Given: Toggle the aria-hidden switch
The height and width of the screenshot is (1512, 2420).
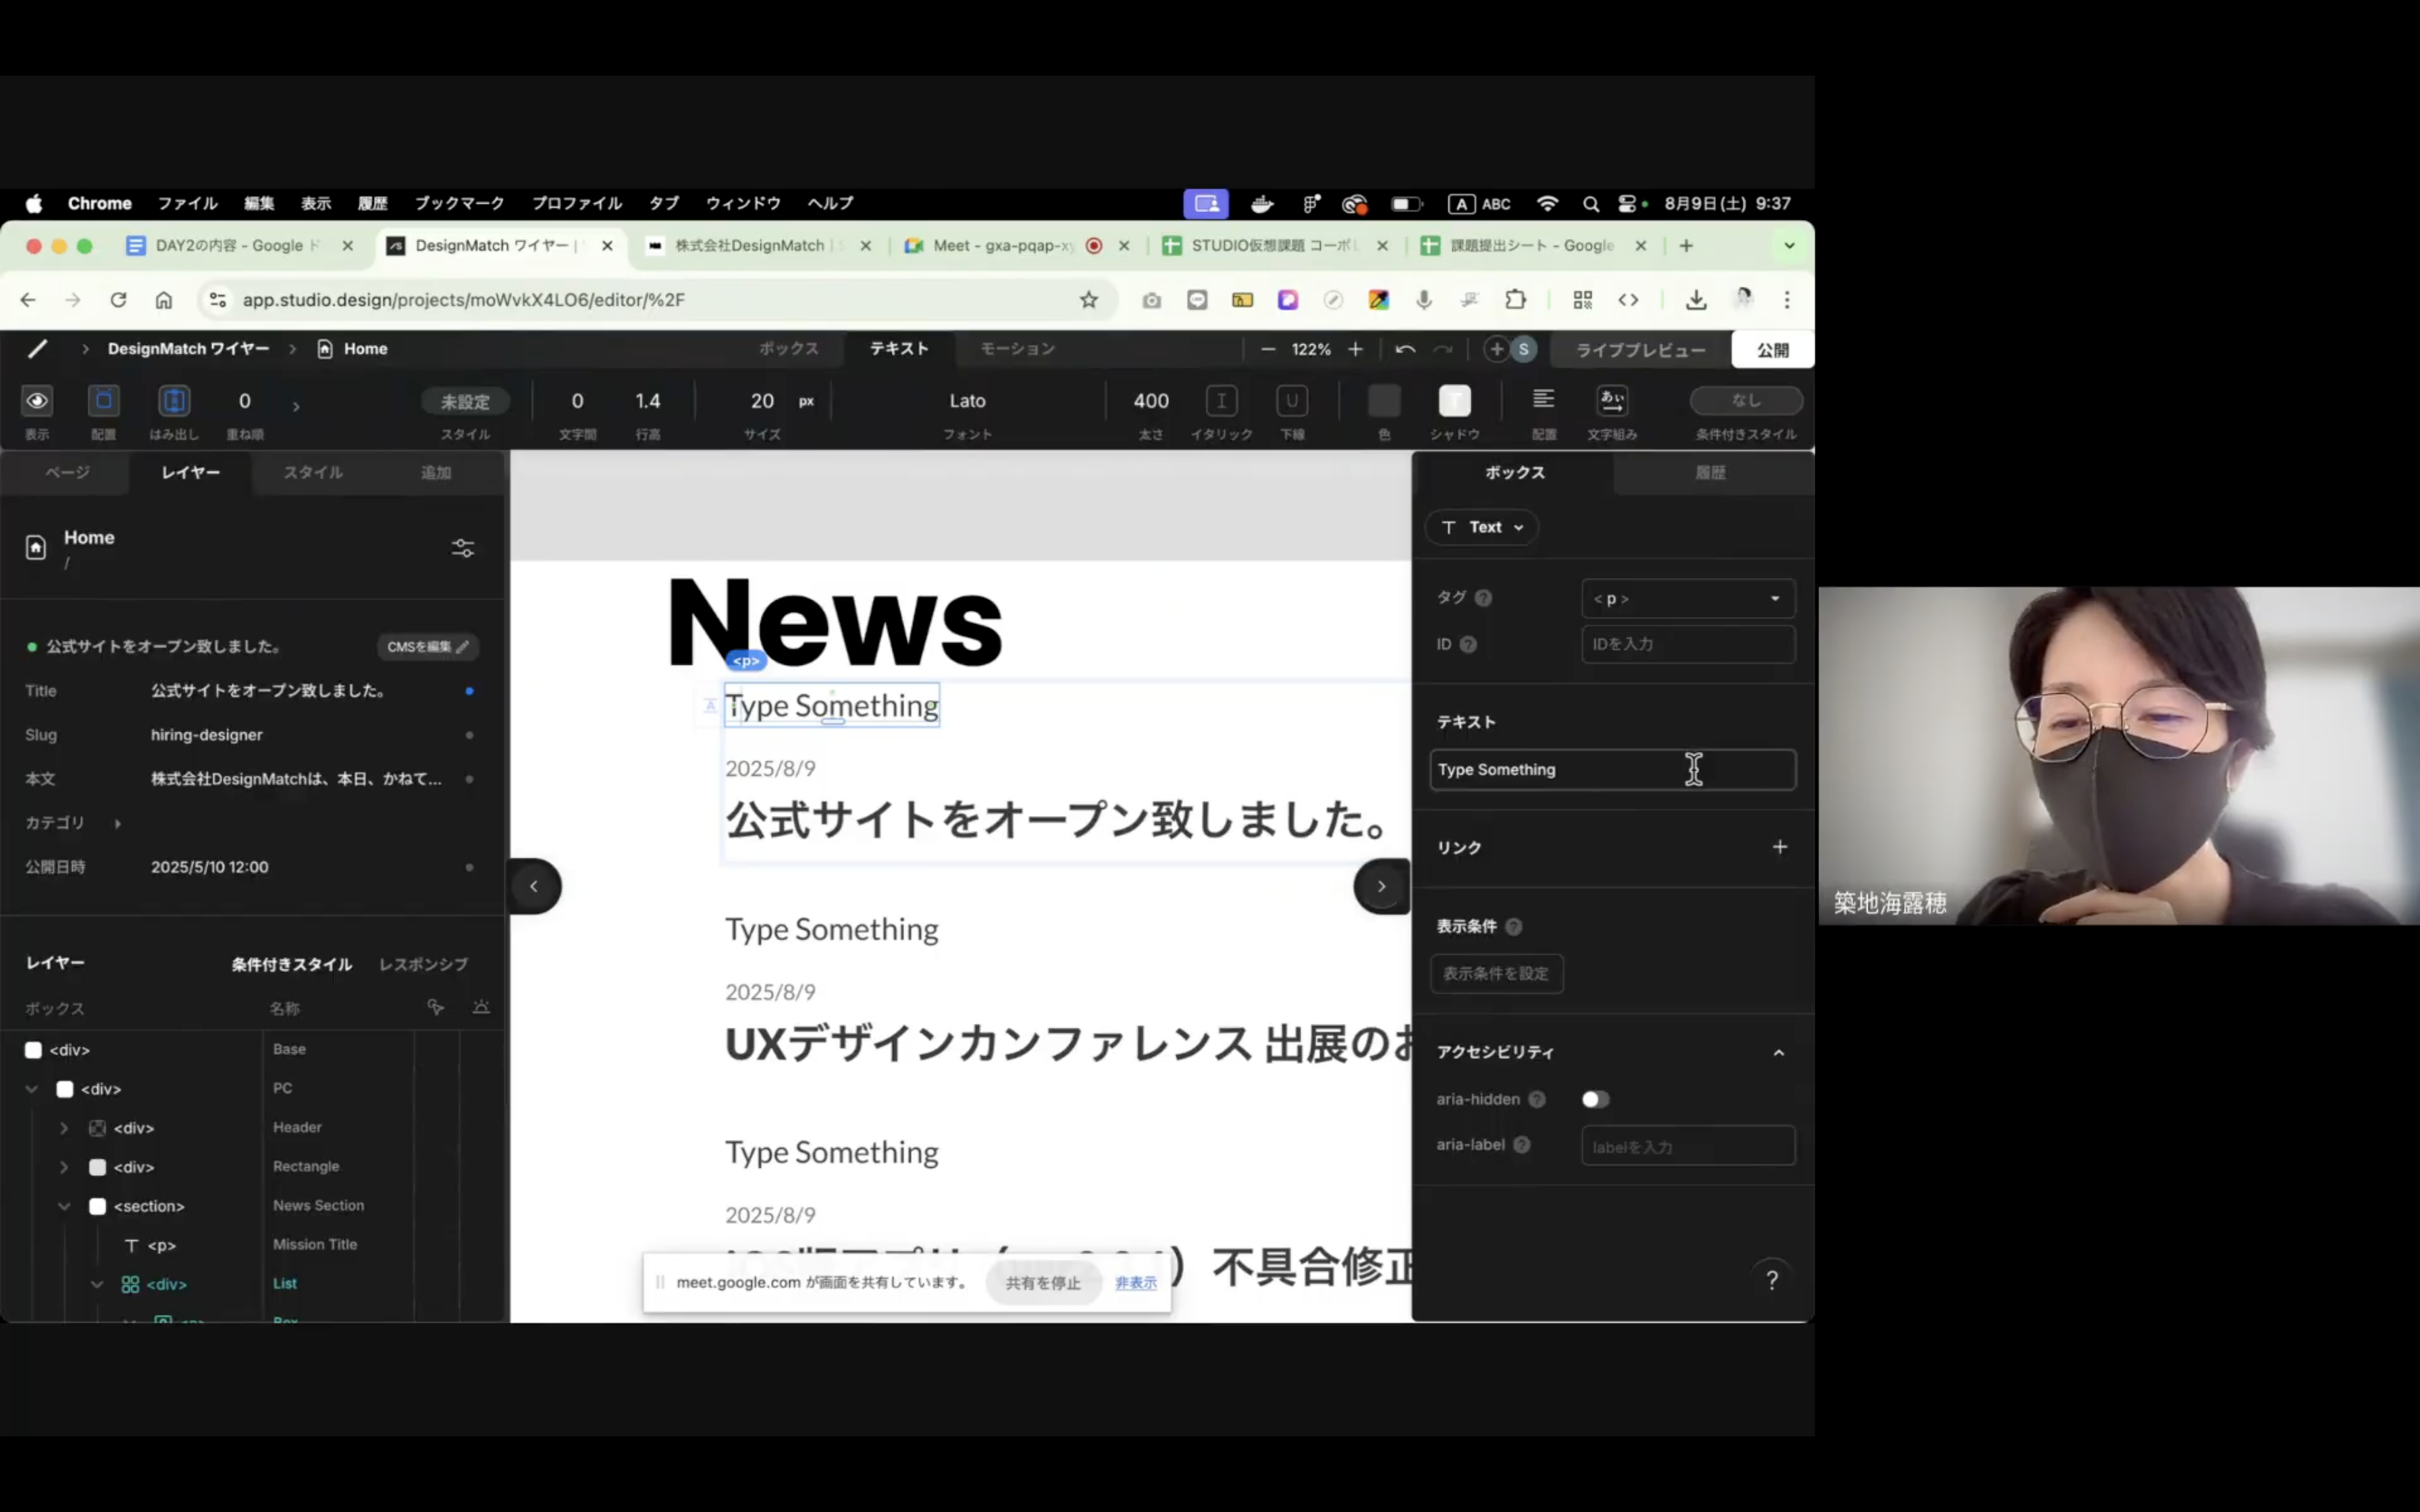Looking at the screenshot, I should (x=1595, y=1099).
